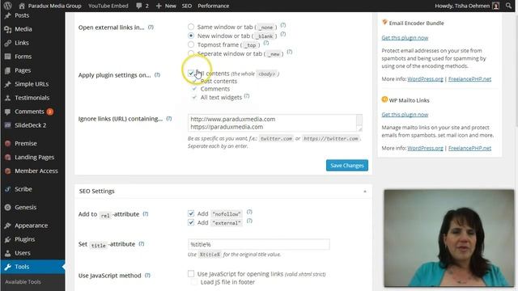Click the Simple URLs pin icon
The width and height of the screenshot is (518, 291).
(x=7, y=84)
